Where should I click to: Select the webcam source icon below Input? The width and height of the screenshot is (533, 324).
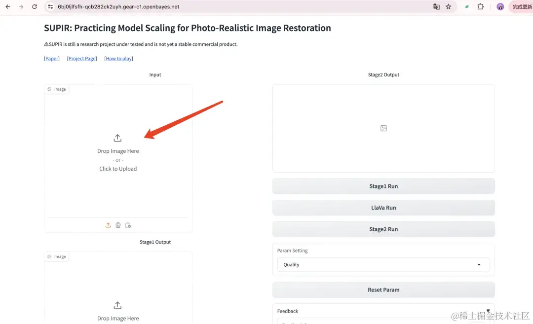(118, 225)
